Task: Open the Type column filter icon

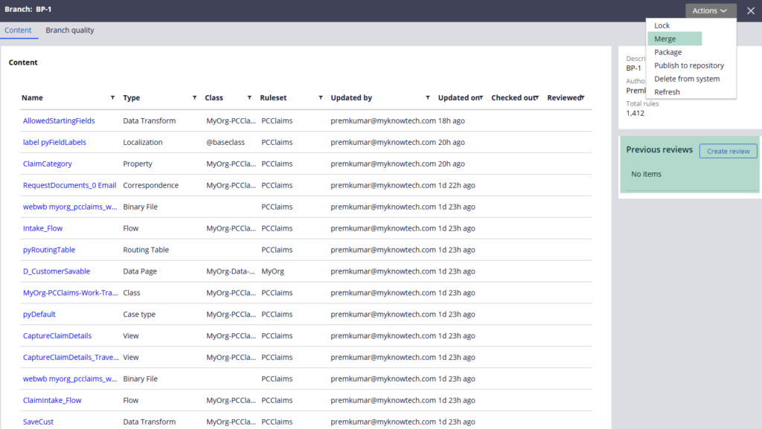Action: [195, 97]
